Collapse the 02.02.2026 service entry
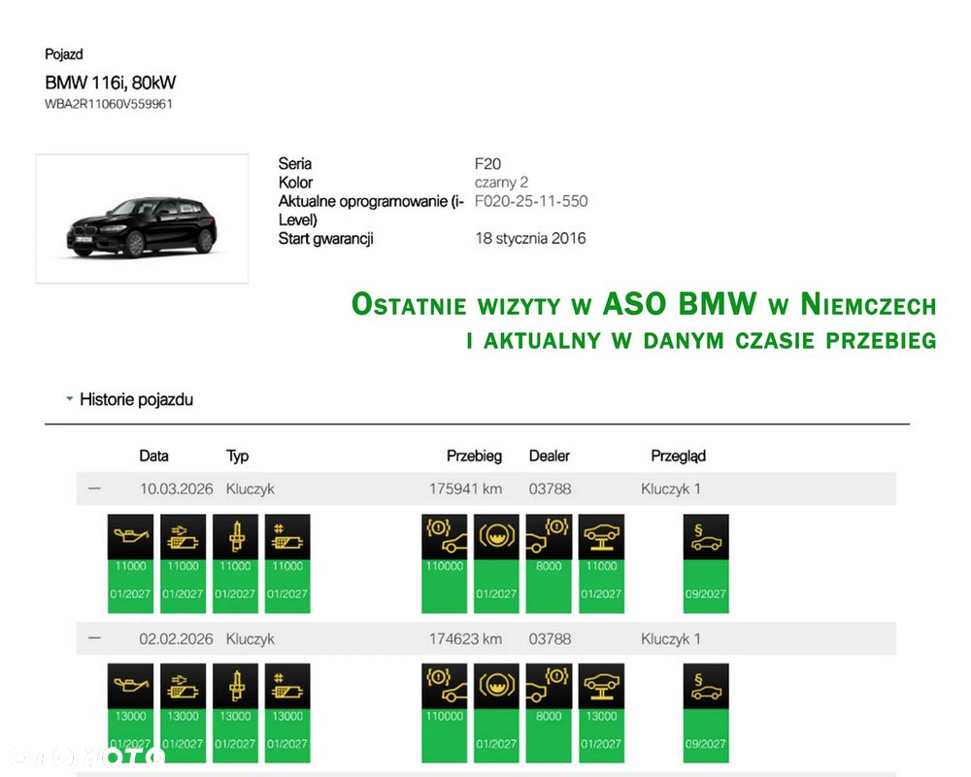 click(94, 638)
